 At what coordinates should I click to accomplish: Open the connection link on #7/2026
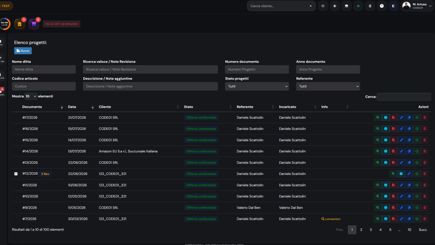coord(331,219)
